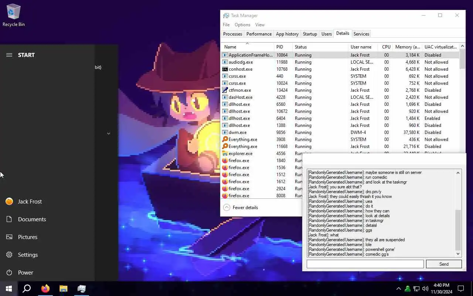Open taskbar Search magnifier
473x296 pixels.
pos(27,289)
